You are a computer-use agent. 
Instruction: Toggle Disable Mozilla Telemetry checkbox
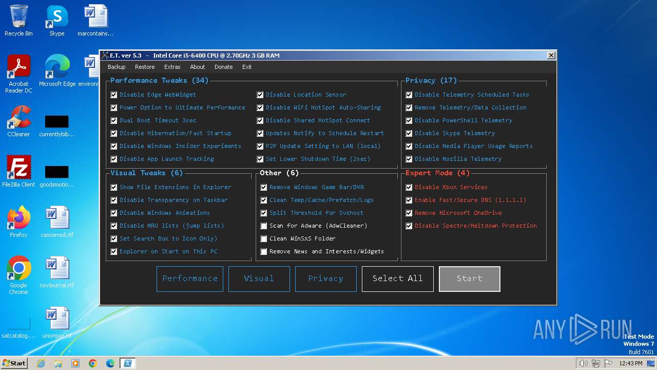tap(409, 159)
